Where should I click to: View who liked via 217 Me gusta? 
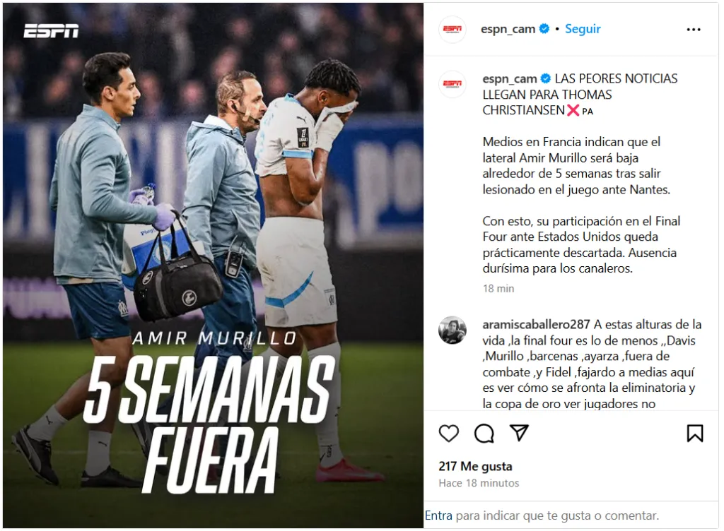pos(475,467)
